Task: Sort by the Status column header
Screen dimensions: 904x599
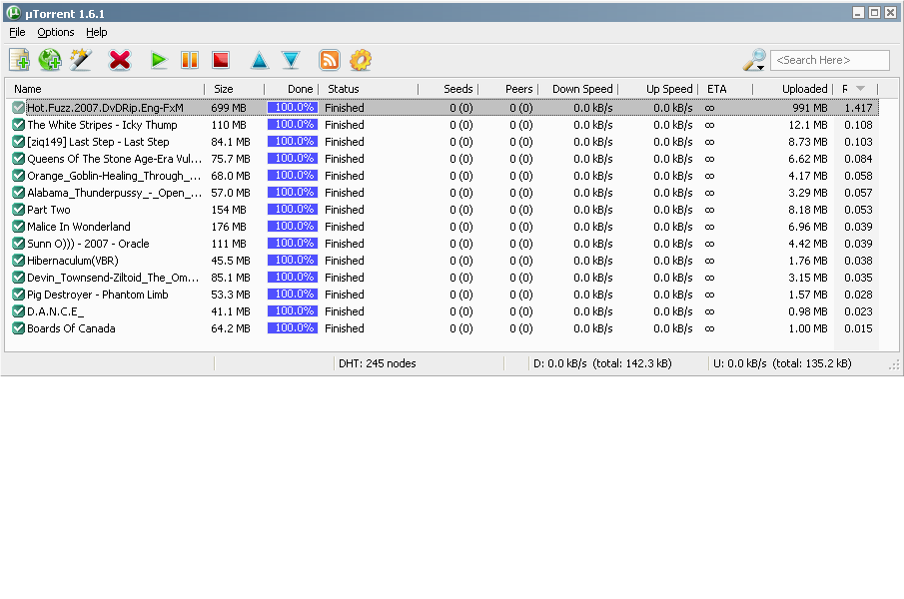Action: coord(369,89)
